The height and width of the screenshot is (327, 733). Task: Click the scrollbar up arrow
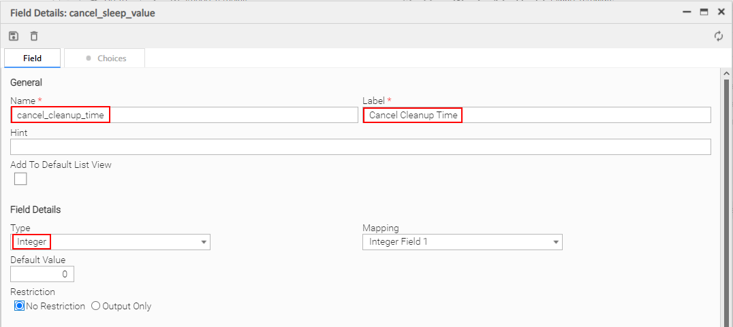point(726,73)
